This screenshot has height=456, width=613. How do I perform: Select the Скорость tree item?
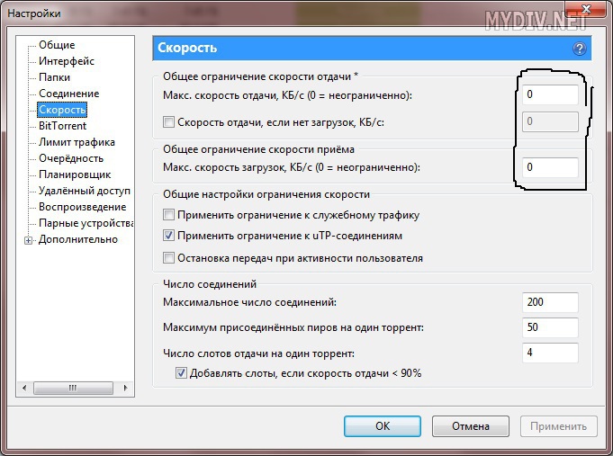[x=62, y=110]
